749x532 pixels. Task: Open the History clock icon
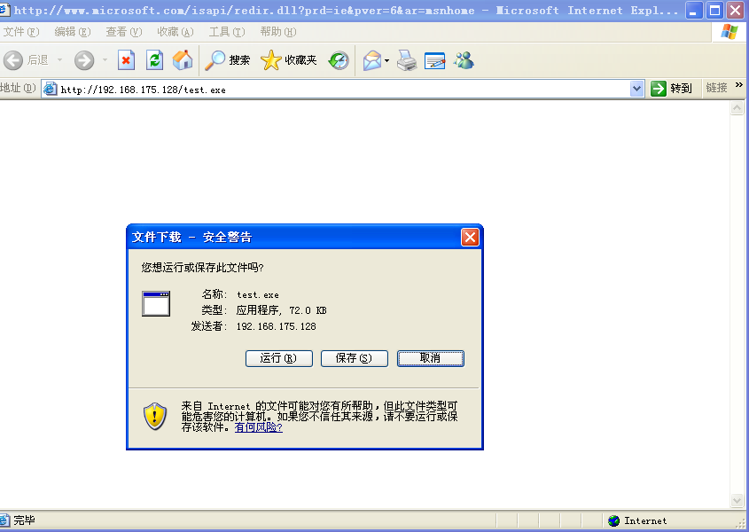click(x=339, y=60)
